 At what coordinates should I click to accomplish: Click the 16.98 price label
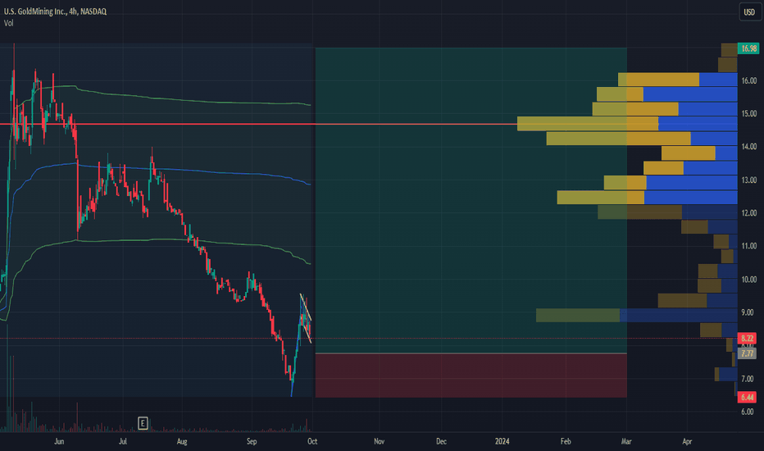[x=748, y=48]
